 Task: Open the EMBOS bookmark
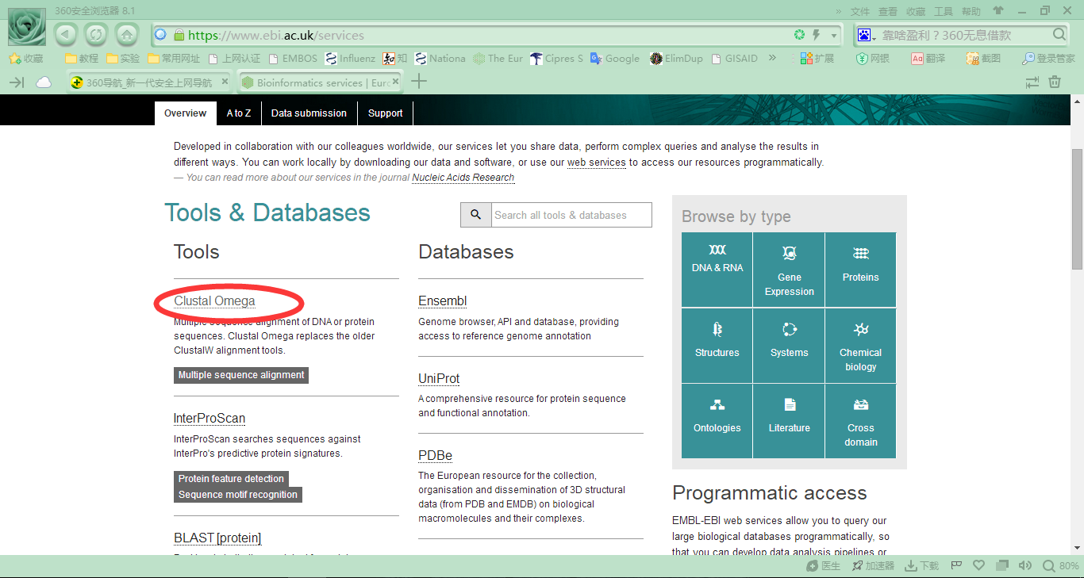tap(293, 59)
